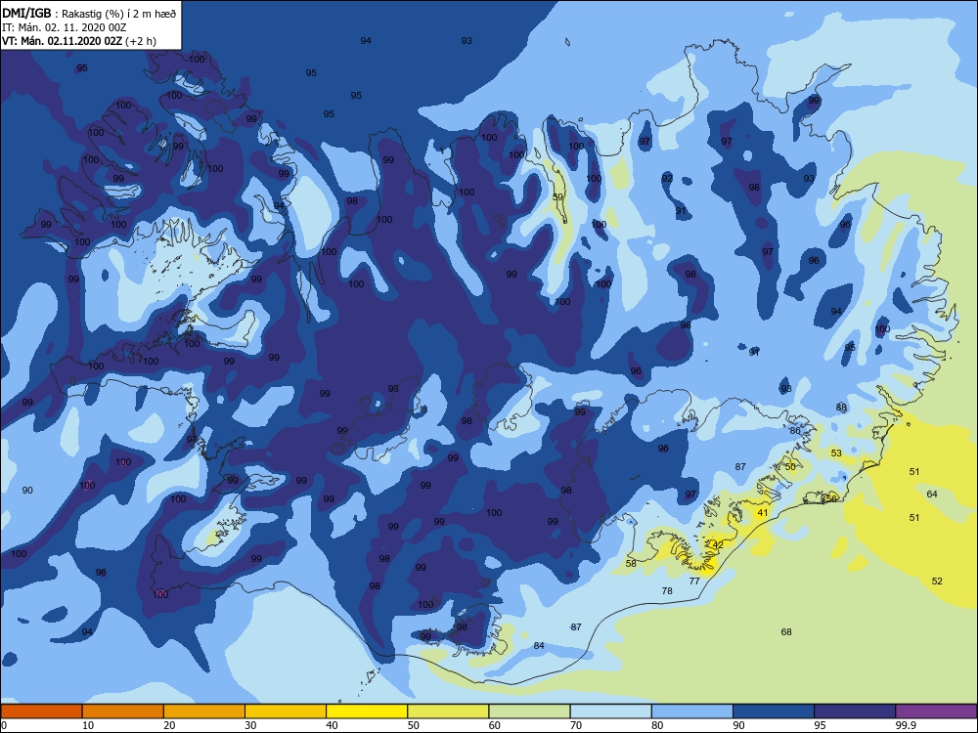The image size is (978, 733).
Task: Click the humidity value 58 on the map
Action: tap(631, 564)
